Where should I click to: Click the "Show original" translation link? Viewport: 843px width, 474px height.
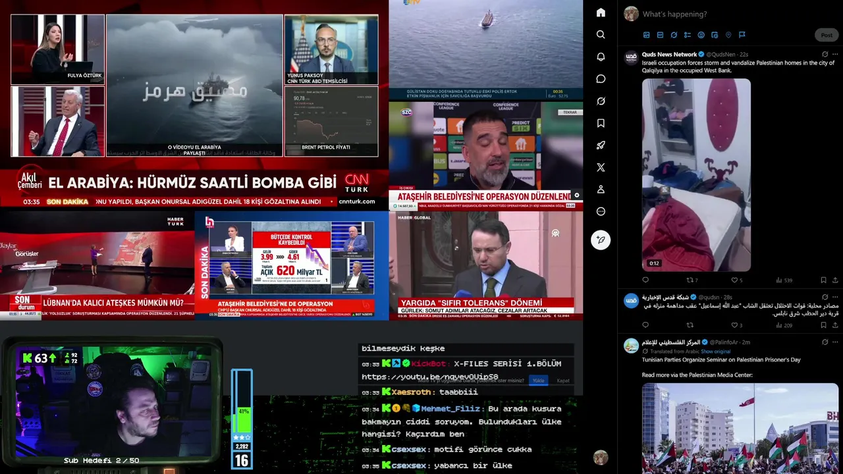[x=716, y=352]
